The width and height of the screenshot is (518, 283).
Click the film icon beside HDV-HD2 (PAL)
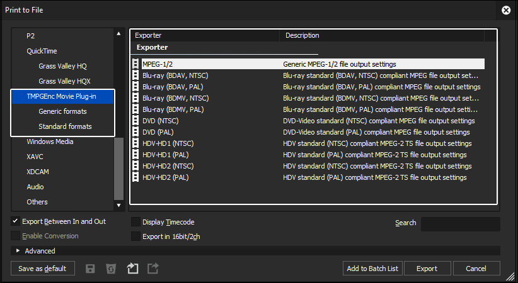pyautogui.click(x=135, y=177)
